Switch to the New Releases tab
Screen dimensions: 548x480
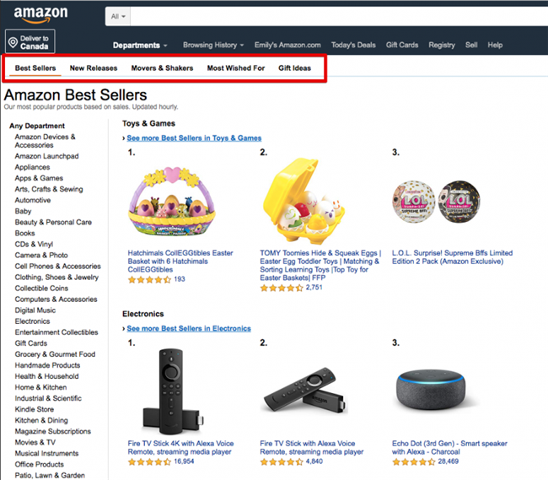click(94, 67)
